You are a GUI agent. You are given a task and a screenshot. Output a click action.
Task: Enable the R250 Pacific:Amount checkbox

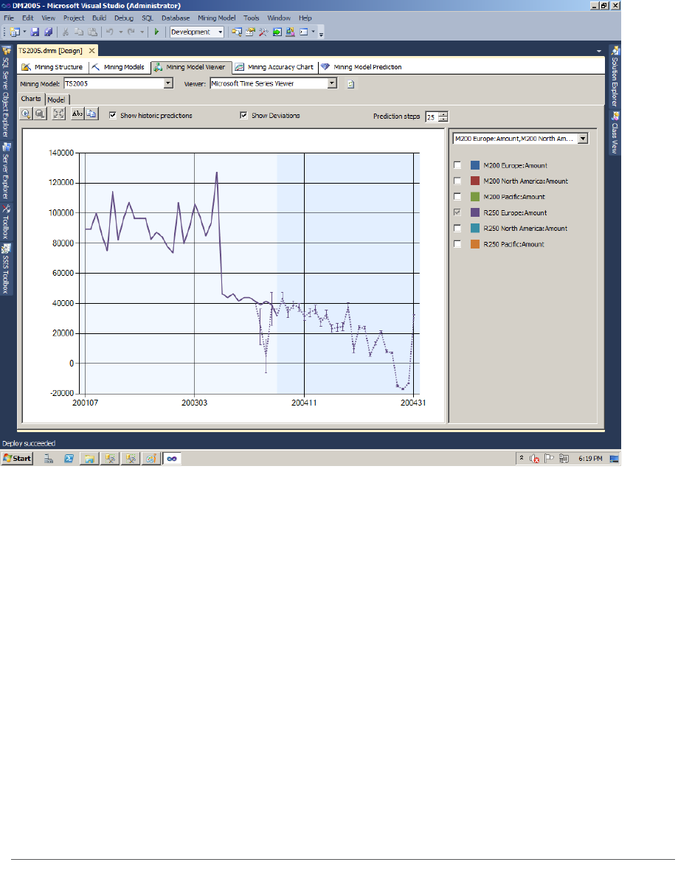(x=457, y=243)
